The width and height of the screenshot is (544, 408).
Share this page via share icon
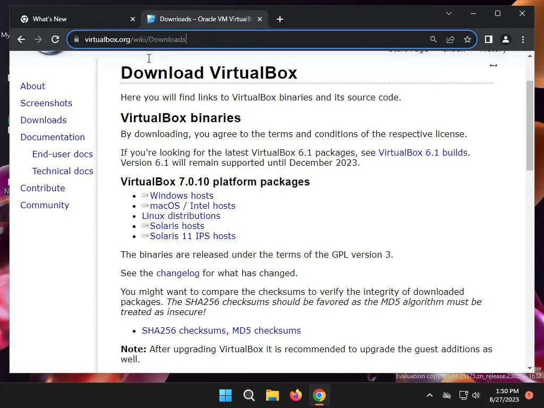pyautogui.click(x=450, y=39)
